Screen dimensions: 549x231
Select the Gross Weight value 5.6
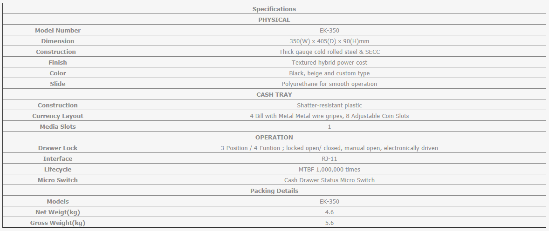(x=329, y=223)
